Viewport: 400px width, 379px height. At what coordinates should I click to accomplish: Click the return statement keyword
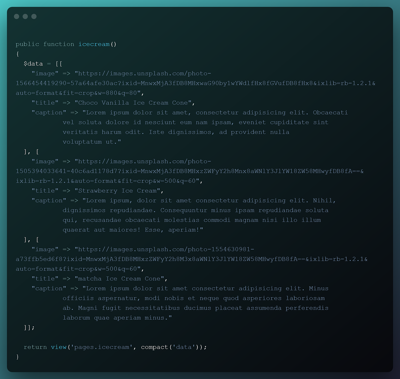(35, 347)
